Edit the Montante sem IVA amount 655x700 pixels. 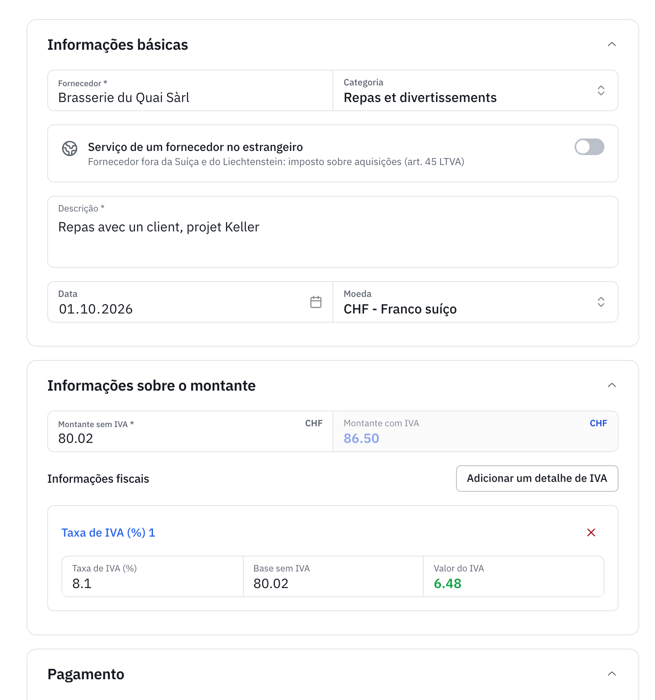tap(190, 431)
